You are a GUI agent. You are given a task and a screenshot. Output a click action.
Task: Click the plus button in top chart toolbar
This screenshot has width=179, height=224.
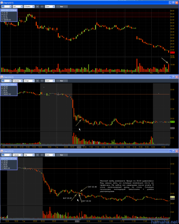tap(37, 7)
